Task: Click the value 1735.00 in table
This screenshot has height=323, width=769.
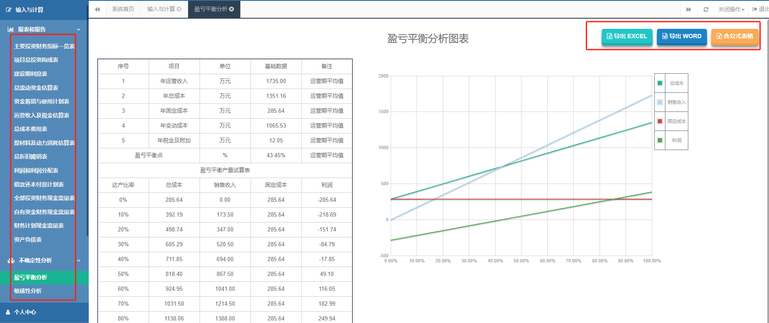Action: coord(276,81)
